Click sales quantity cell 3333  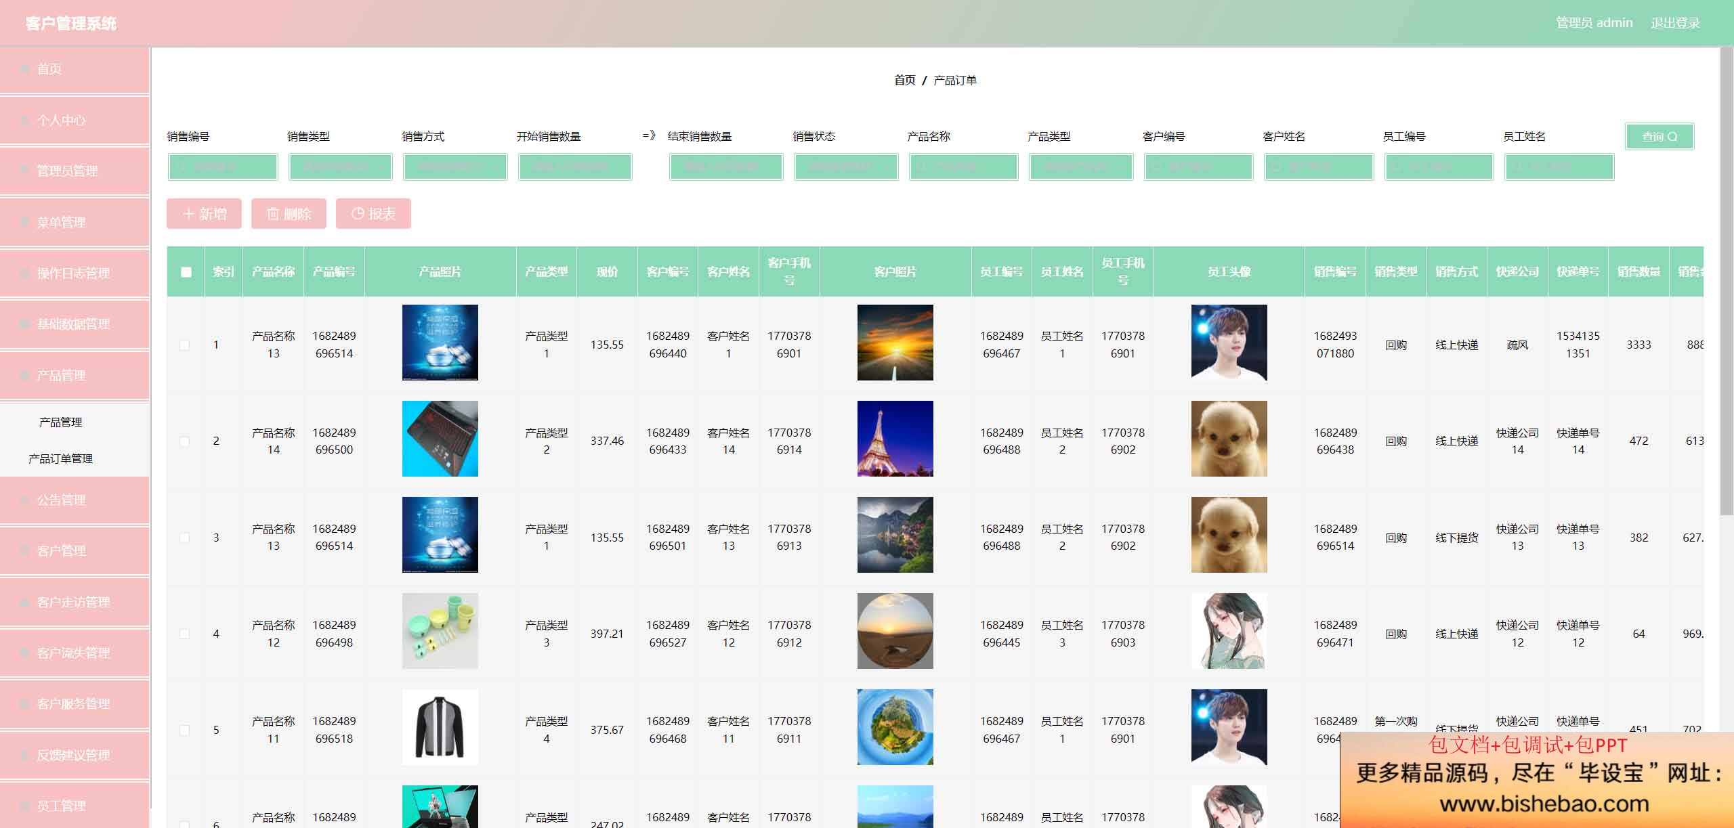[x=1638, y=345]
